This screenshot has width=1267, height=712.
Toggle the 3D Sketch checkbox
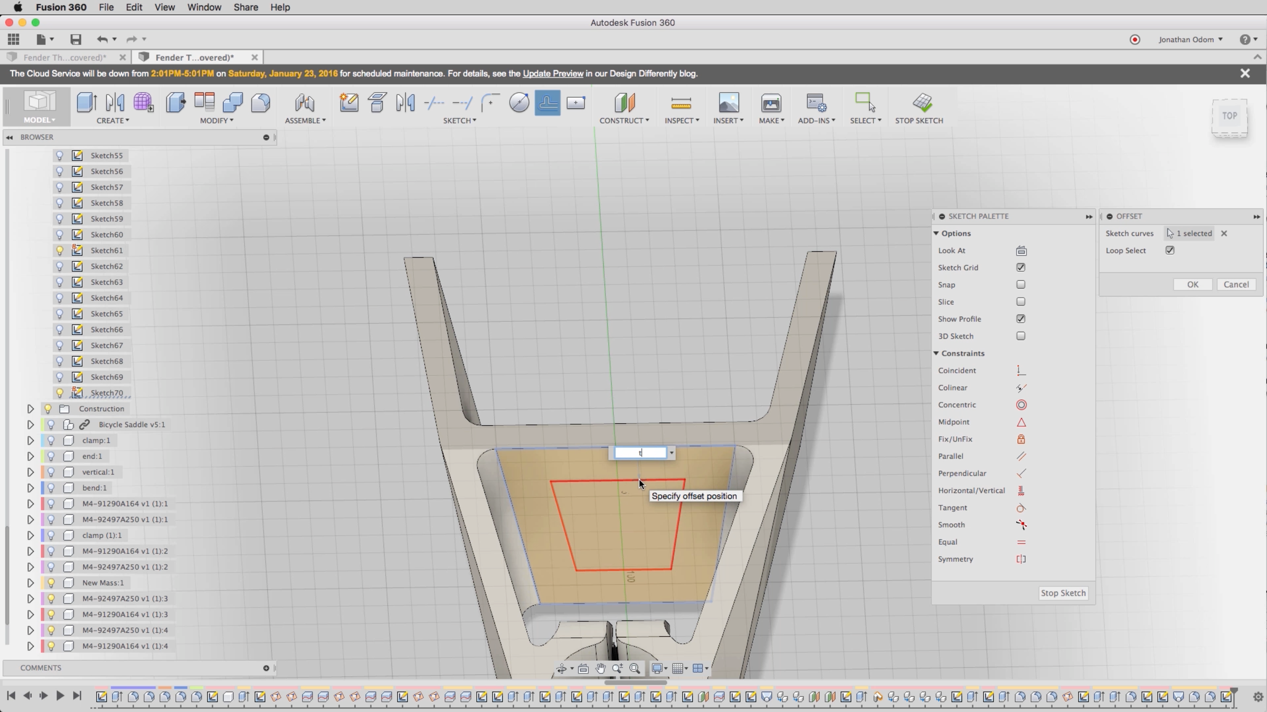[x=1020, y=336]
